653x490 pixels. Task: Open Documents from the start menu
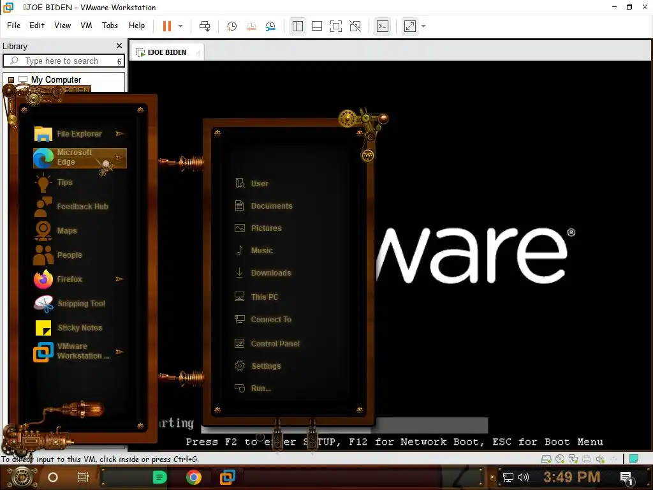(263, 206)
